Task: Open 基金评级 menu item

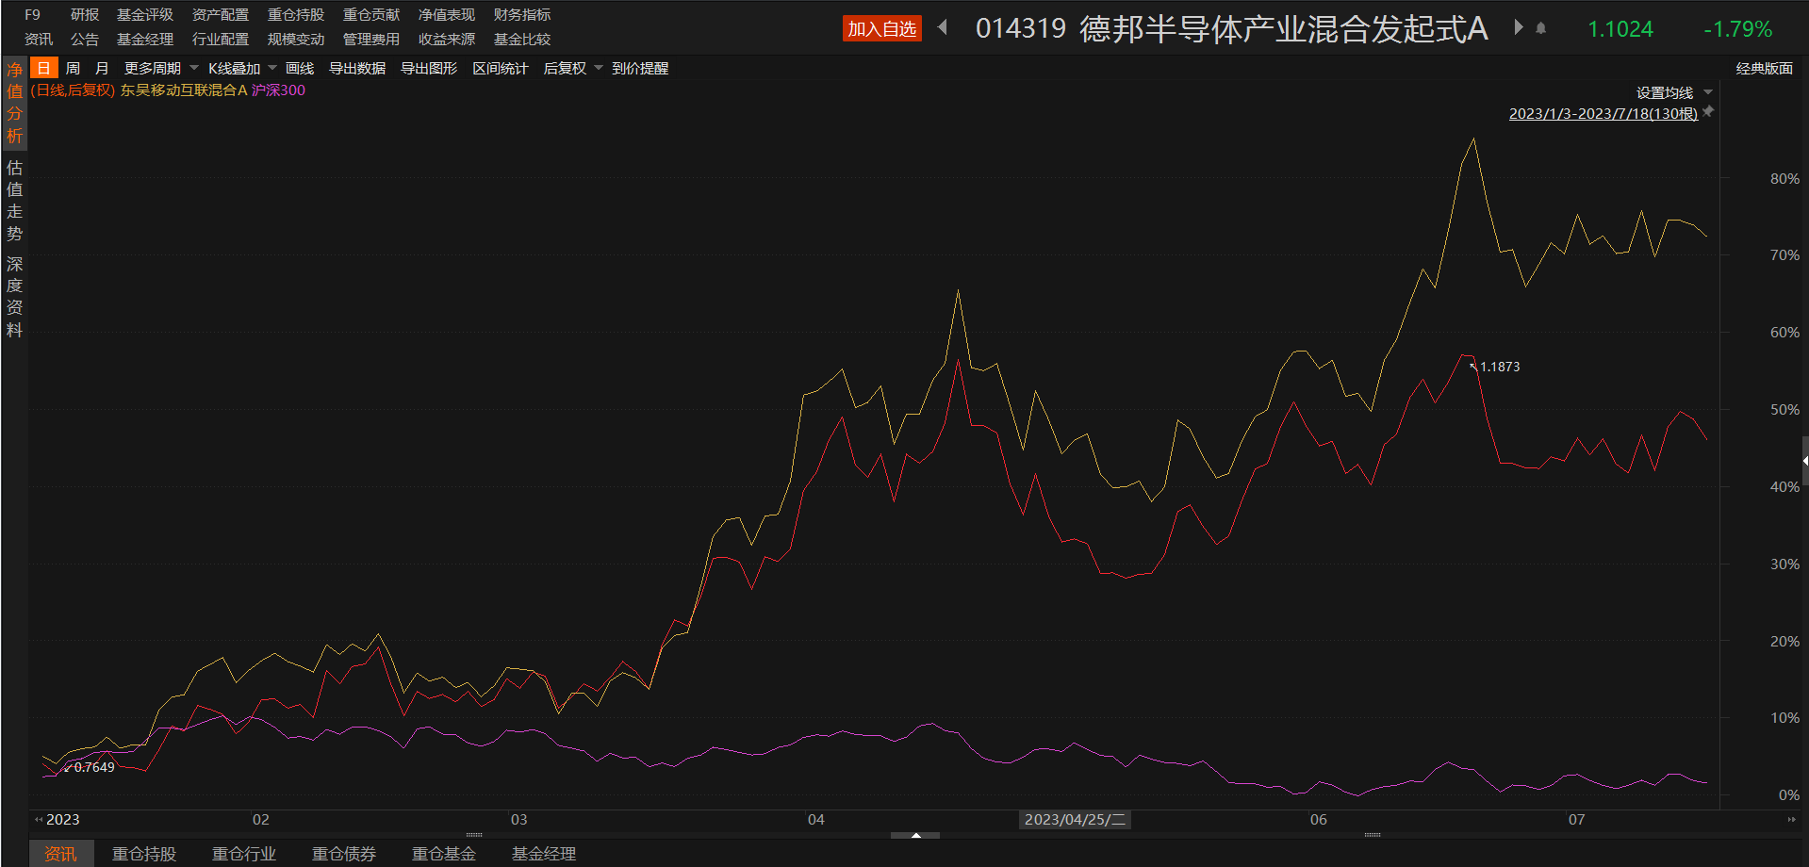Action: click(144, 15)
